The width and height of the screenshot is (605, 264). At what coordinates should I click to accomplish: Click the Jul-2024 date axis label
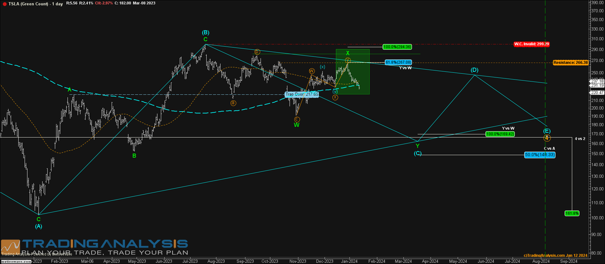tap(513, 261)
